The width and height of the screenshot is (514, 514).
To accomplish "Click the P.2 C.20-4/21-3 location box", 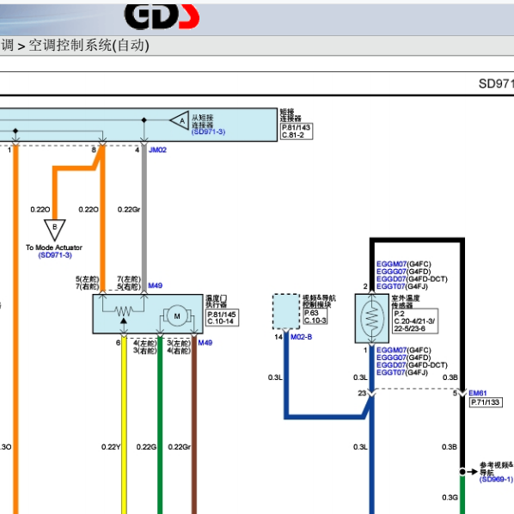I will [x=415, y=321].
